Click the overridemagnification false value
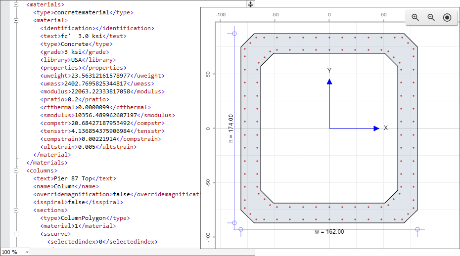460x256 pixels. (x=122, y=195)
